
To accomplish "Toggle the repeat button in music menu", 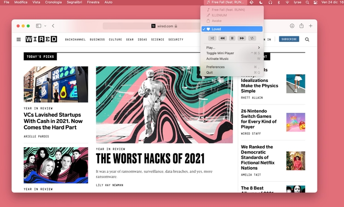I will pyautogui.click(x=252, y=38).
